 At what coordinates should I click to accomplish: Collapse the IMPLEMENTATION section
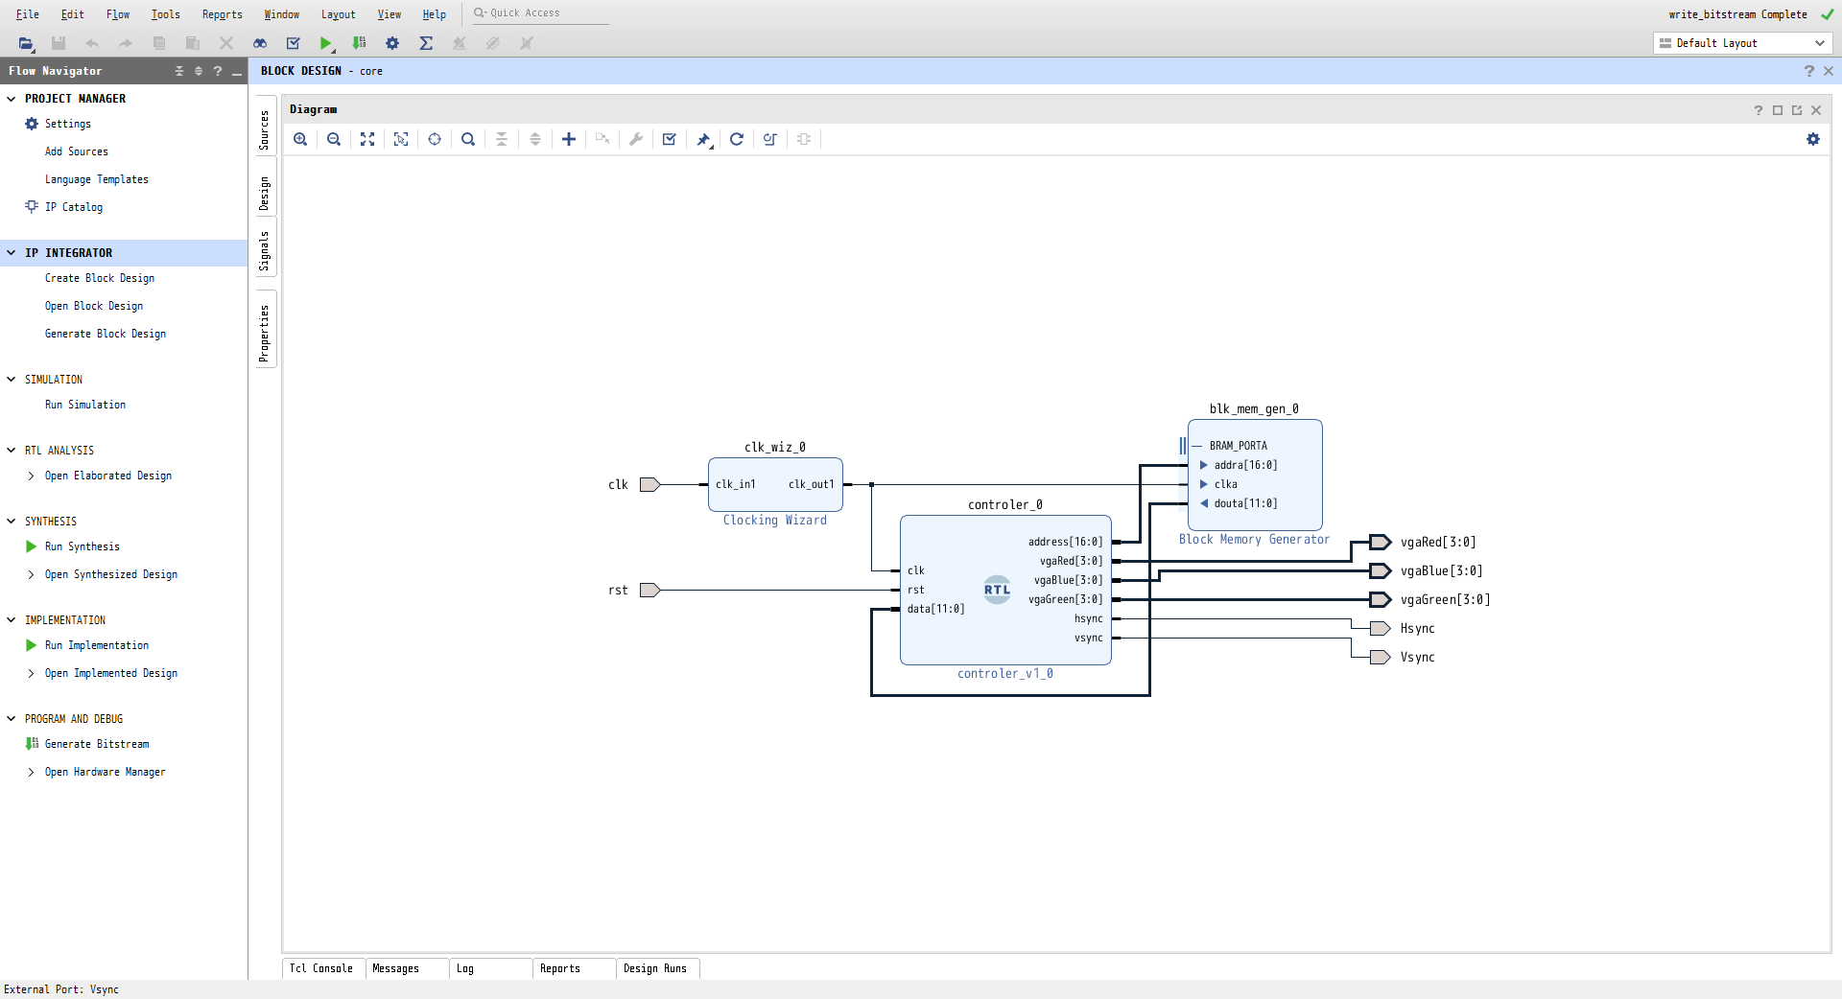point(12,620)
